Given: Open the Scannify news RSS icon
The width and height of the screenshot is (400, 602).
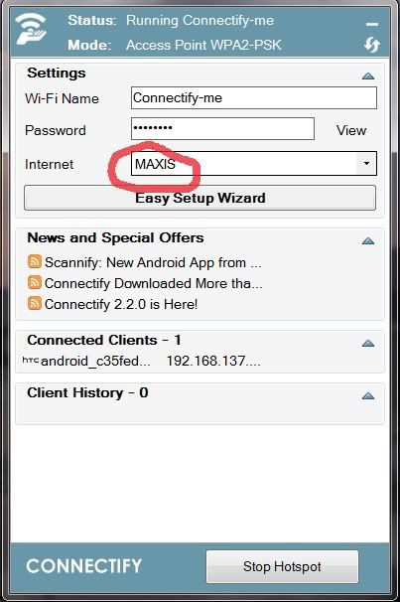Looking at the screenshot, I should tap(35, 261).
